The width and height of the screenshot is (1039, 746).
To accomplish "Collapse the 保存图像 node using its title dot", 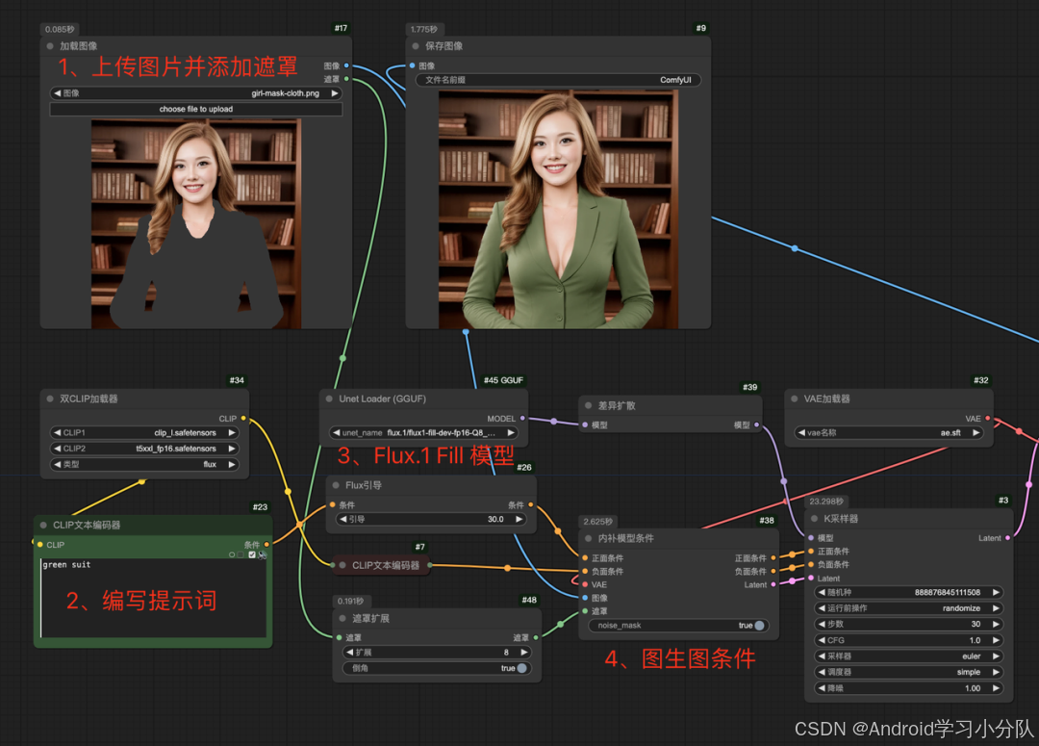I will [x=416, y=46].
